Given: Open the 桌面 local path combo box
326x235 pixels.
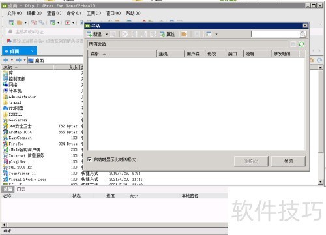Looking at the screenshot, I should coord(55,60).
